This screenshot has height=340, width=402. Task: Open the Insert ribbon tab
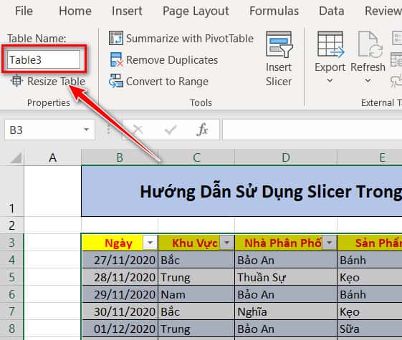127,11
